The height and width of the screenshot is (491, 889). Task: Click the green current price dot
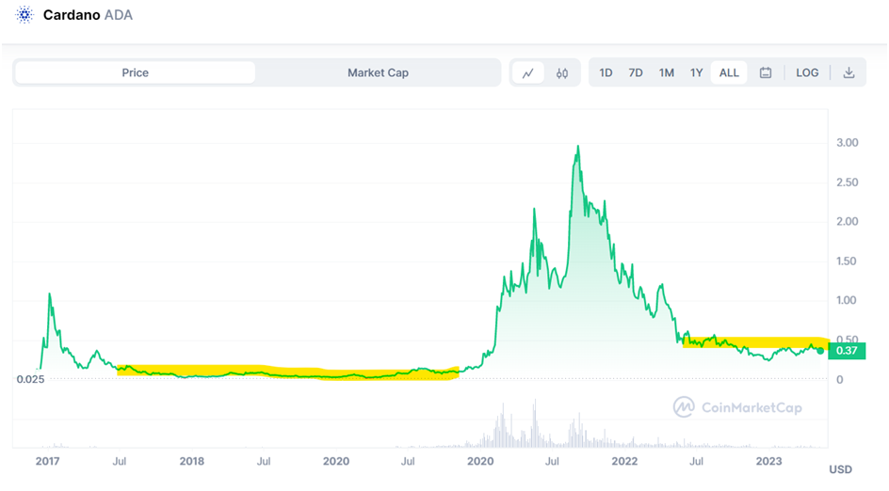820,351
